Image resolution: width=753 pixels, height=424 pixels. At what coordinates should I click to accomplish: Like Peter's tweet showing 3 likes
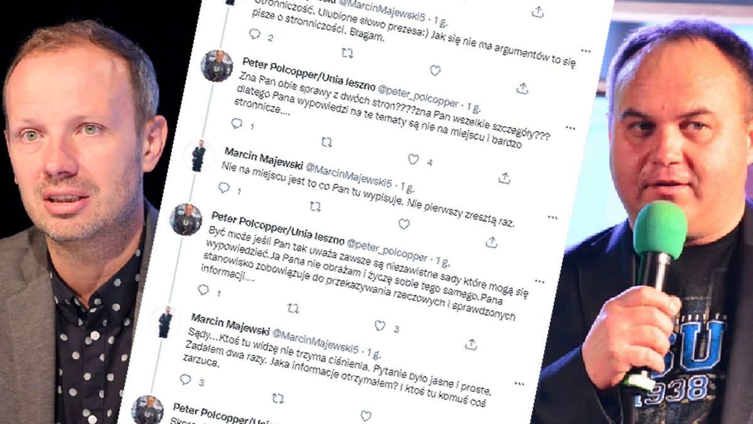(x=380, y=325)
